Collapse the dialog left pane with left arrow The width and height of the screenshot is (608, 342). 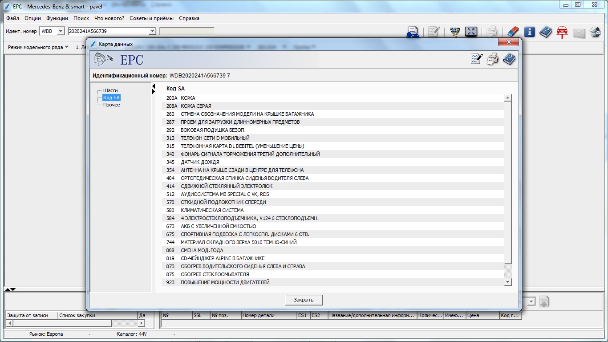(154, 86)
